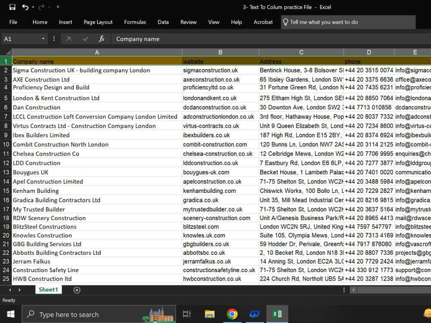431x323 pixels.
Task: Click the New Sheet plus icon
Action: click(x=77, y=290)
